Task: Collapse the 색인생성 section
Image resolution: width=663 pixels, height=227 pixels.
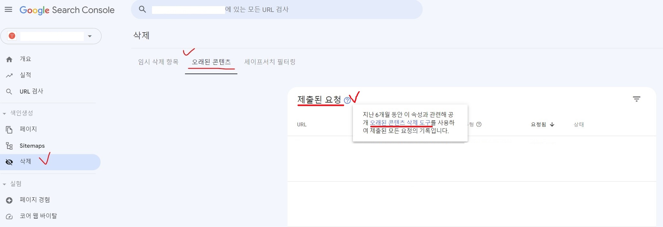Action: tap(5, 113)
